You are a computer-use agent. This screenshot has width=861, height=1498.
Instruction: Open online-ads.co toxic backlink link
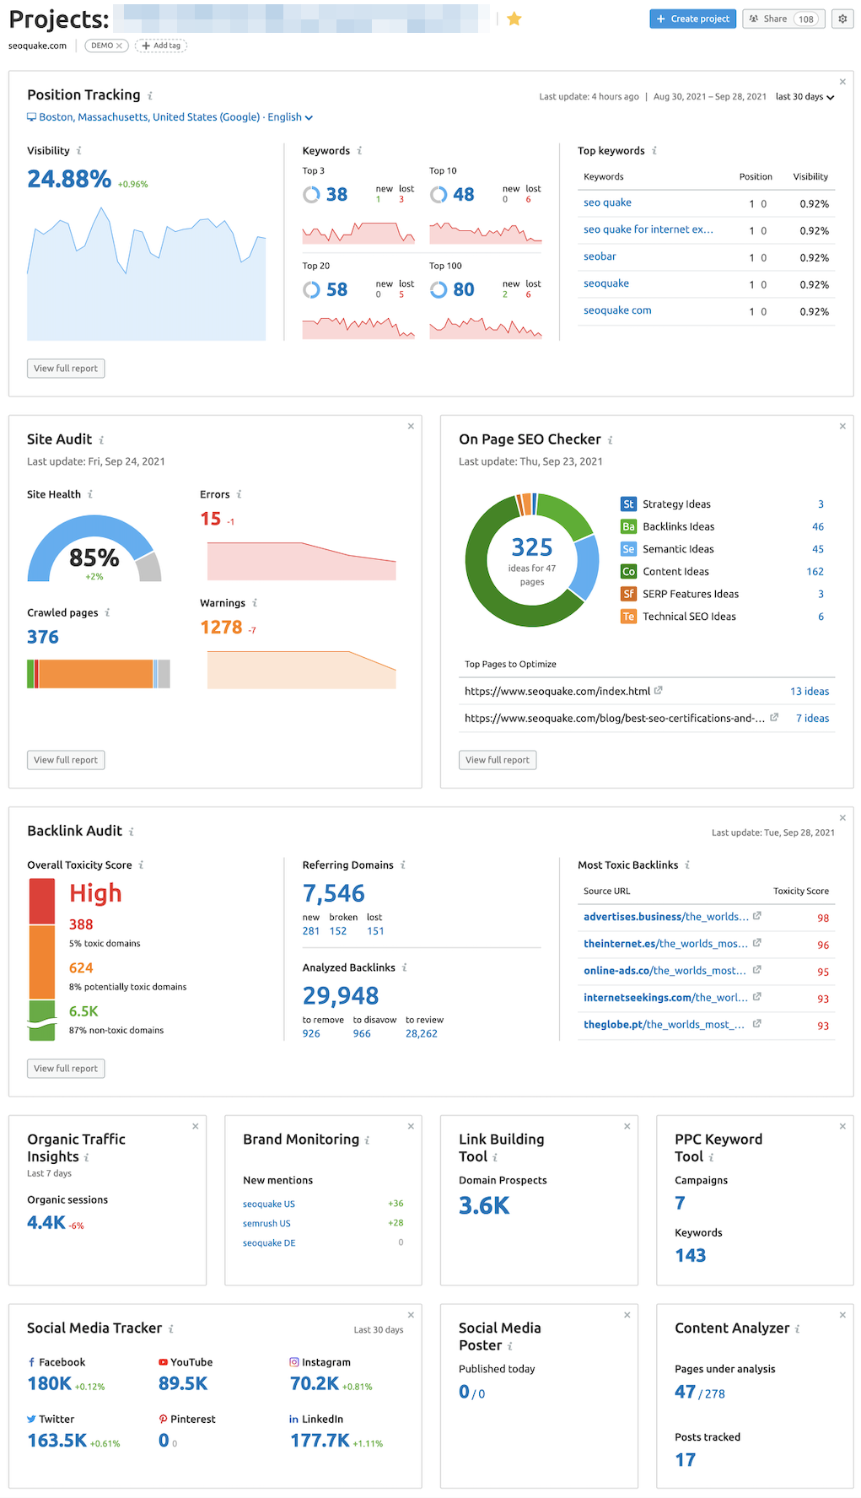[x=665, y=971]
